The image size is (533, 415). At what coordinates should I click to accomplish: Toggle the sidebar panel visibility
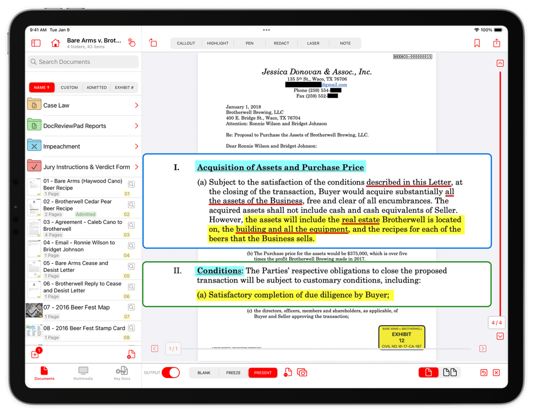pos(36,43)
